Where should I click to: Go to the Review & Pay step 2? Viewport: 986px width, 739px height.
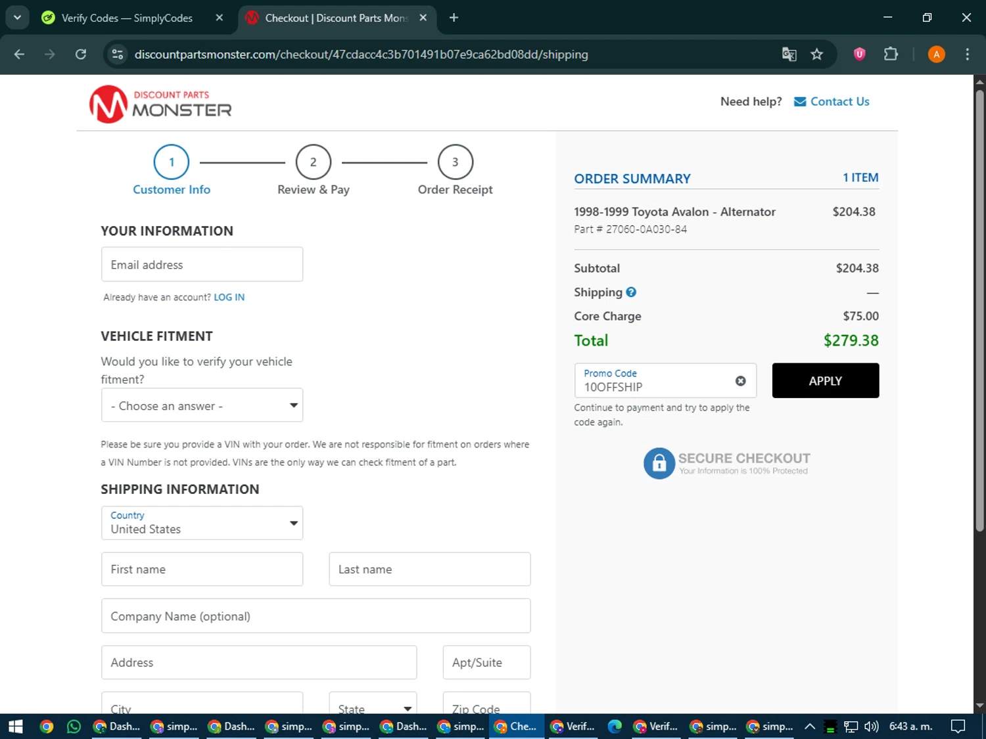click(x=314, y=162)
